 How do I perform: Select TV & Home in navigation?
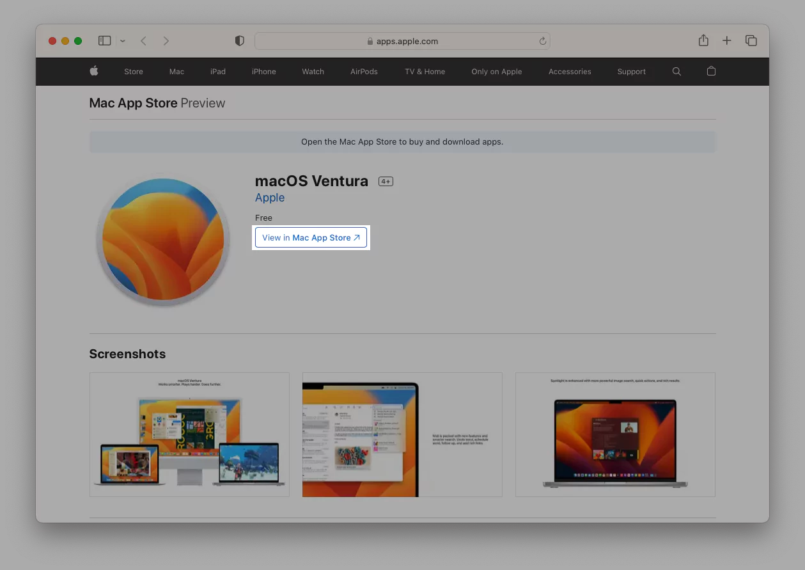click(425, 72)
